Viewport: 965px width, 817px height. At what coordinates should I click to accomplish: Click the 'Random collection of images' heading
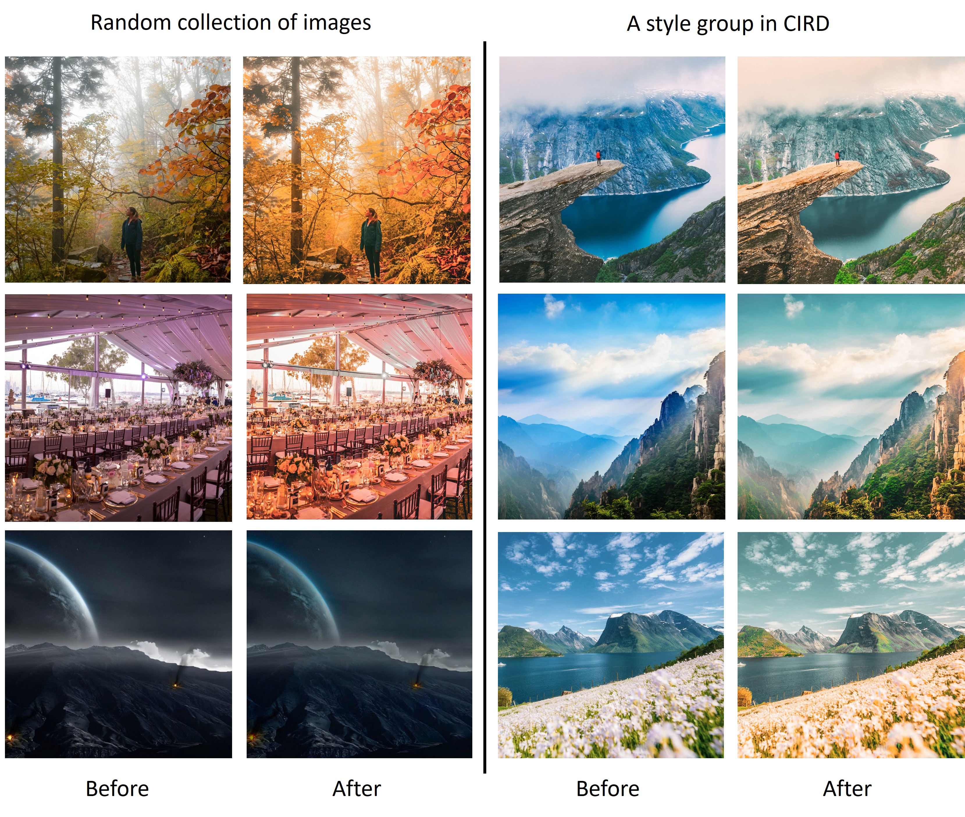[231, 23]
